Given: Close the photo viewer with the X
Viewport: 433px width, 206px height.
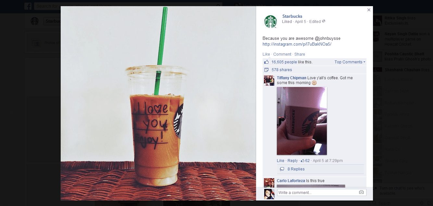Looking at the screenshot, I should [369, 10].
